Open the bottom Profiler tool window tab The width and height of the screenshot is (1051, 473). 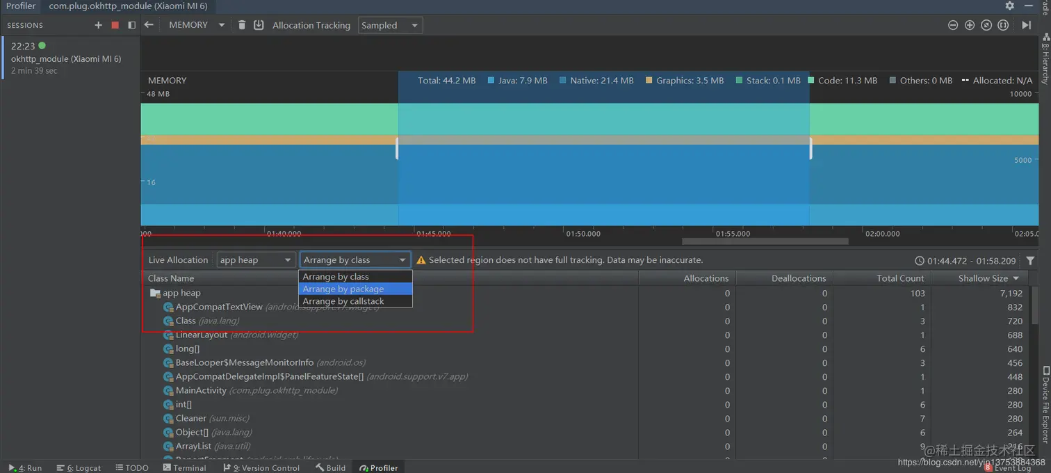pos(379,467)
